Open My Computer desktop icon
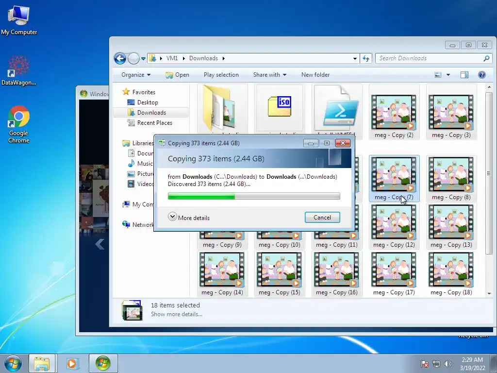This screenshot has width=497, height=373. tap(19, 20)
